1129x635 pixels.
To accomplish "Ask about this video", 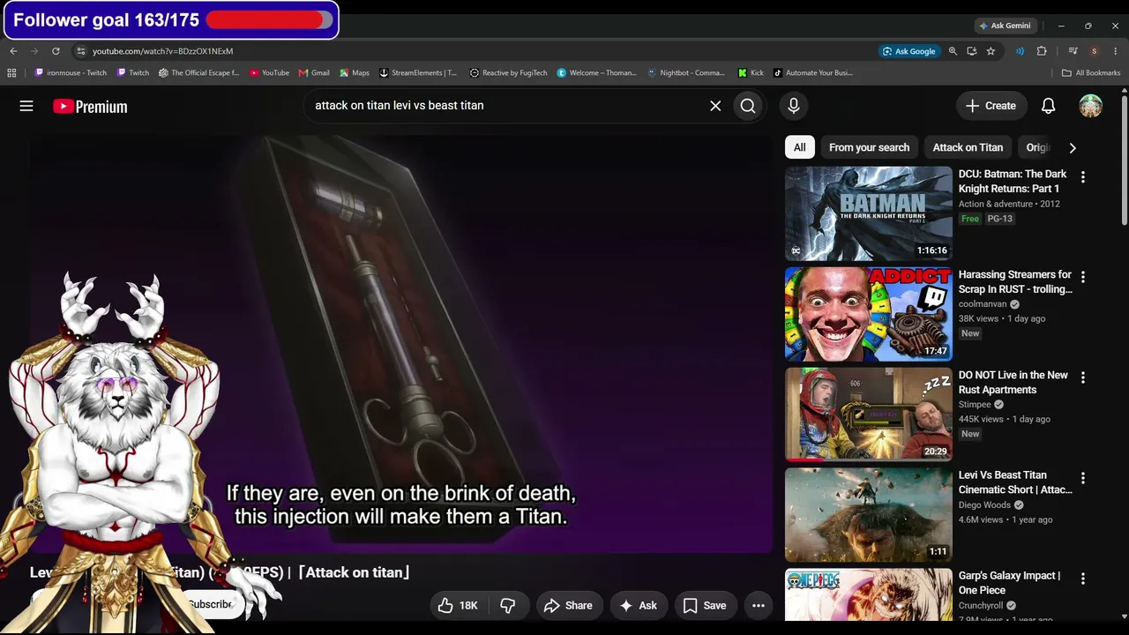I will click(639, 605).
